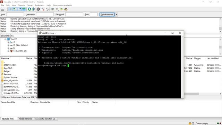Sort remote list by Filetype column
Viewport: 222px width, 125px height.
pyautogui.click(x=197, y=58)
